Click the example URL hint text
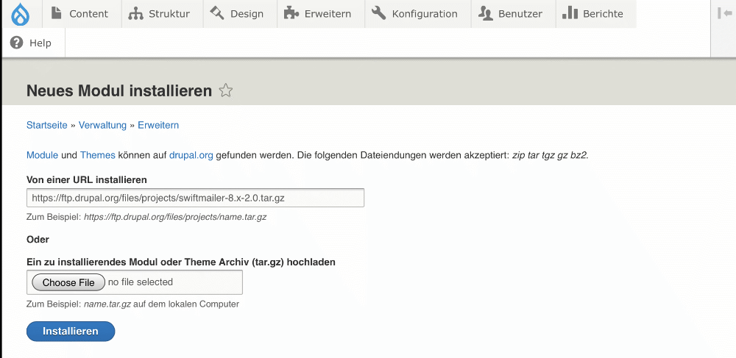This screenshot has width=736, height=358. (146, 218)
